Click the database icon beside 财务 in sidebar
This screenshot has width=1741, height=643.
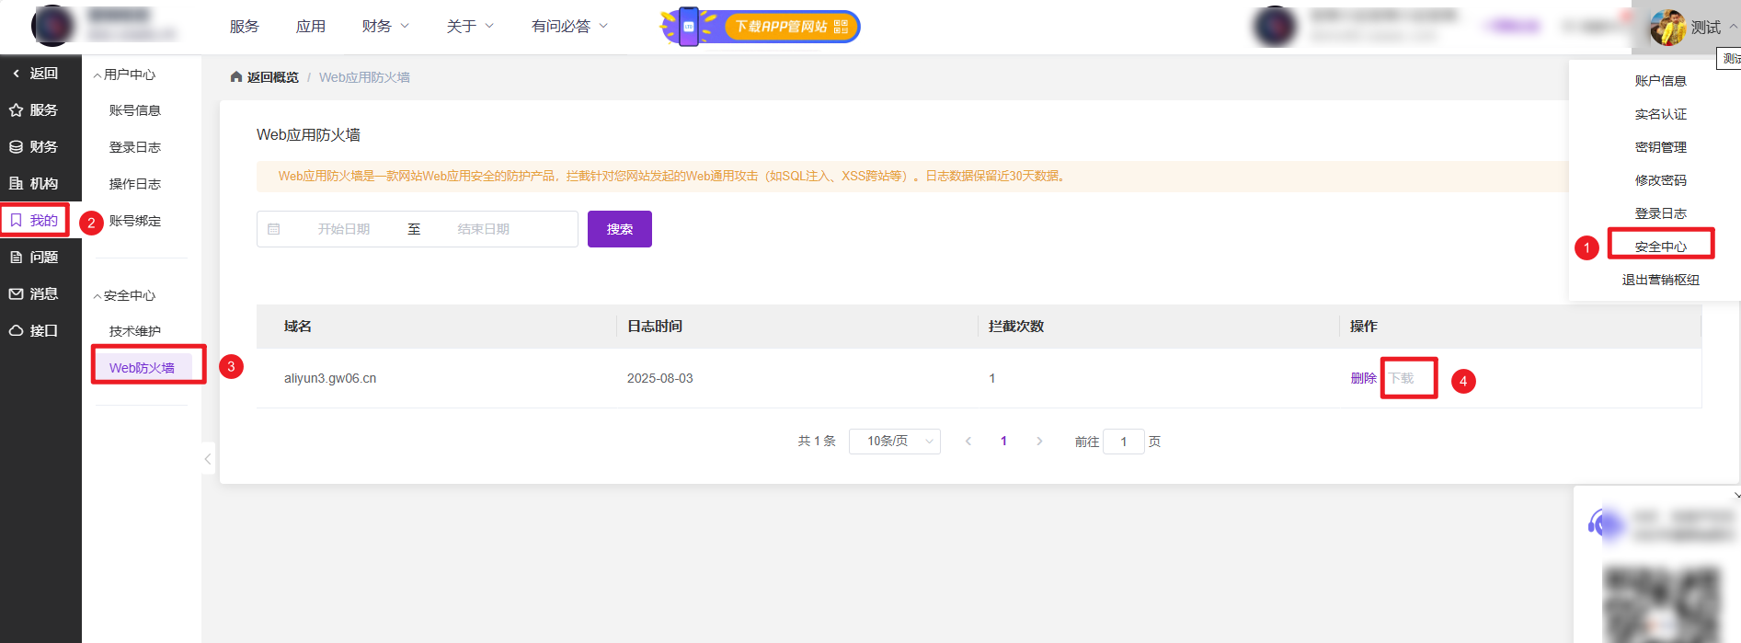pos(16,147)
